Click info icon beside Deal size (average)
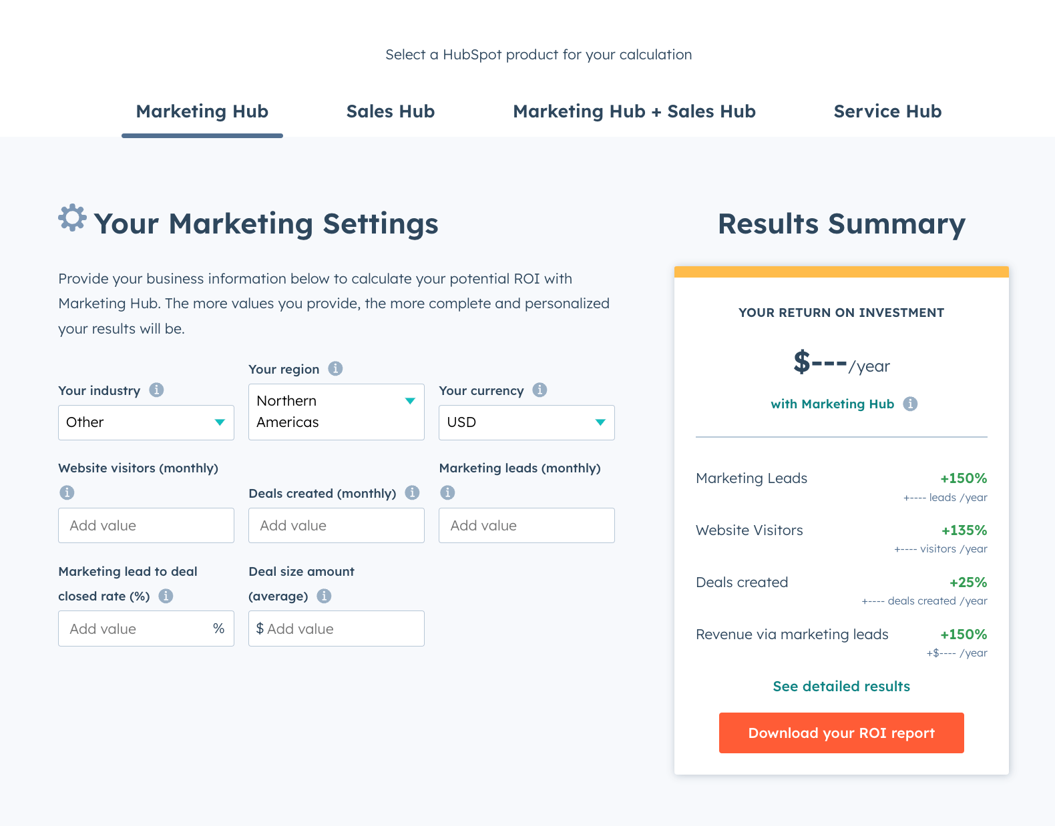1055x826 pixels. pos(324,596)
